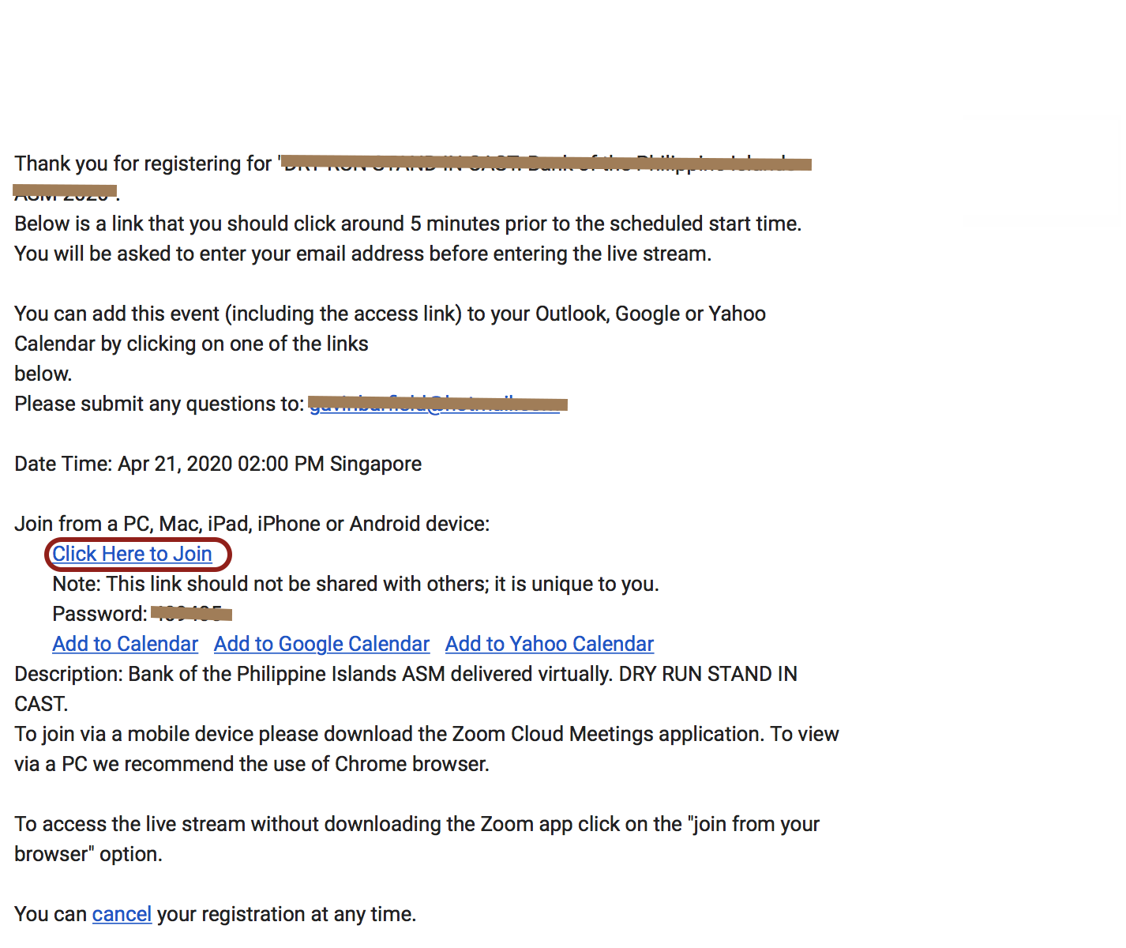Click the "Date Time: Apr 21, 2020" line
The height and width of the screenshot is (948, 1126).
[218, 464]
